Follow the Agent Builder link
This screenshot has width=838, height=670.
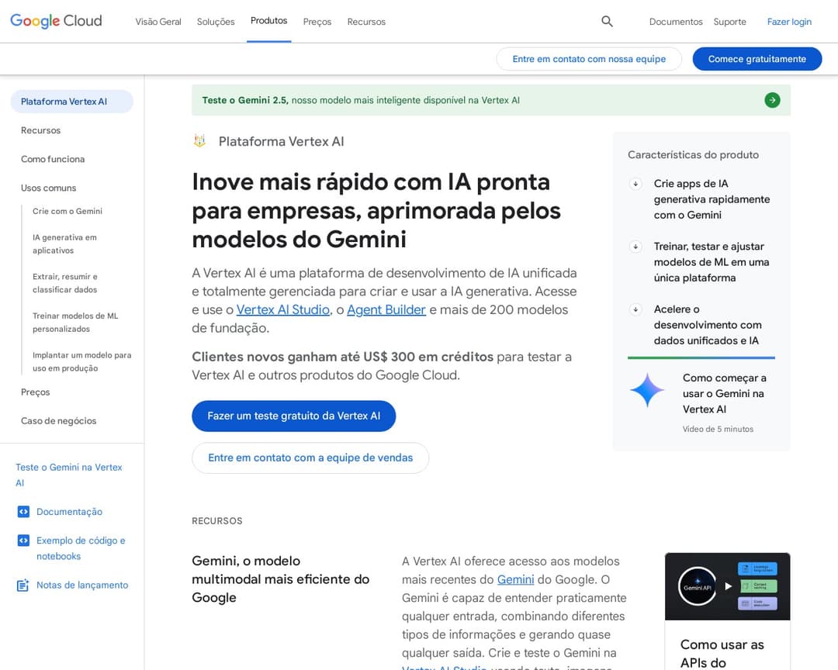pos(386,310)
